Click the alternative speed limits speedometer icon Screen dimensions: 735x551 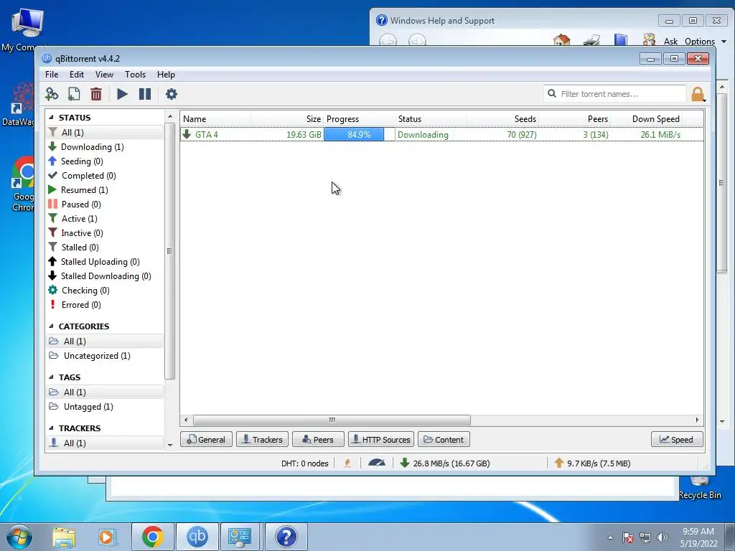[x=376, y=463]
